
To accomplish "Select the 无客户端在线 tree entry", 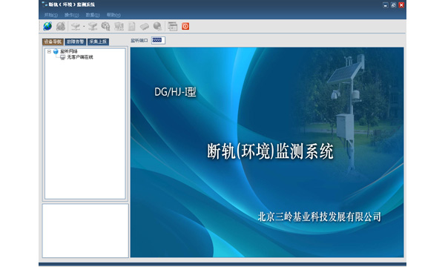I will tap(80, 57).
